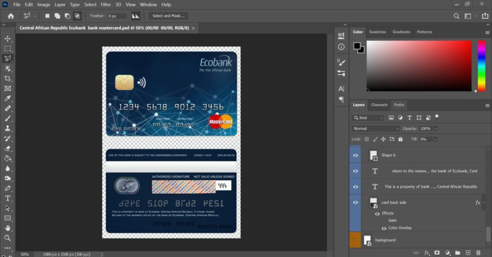Click the rainbow hue slider bar

click(x=481, y=66)
